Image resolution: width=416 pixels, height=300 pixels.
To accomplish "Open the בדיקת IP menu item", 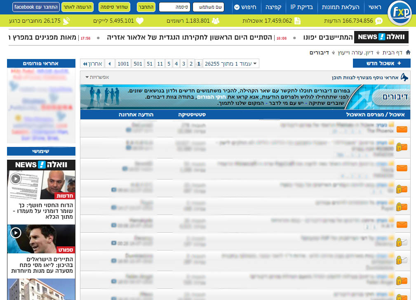I will [x=301, y=7].
